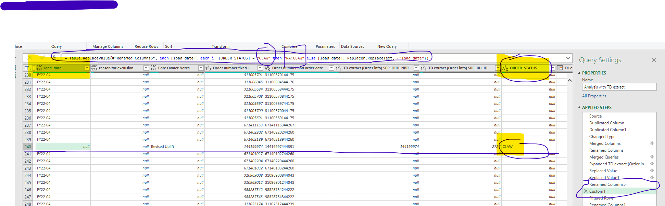Click the Query ribbon group label
This screenshot has width=665, height=206.
tap(57, 46)
